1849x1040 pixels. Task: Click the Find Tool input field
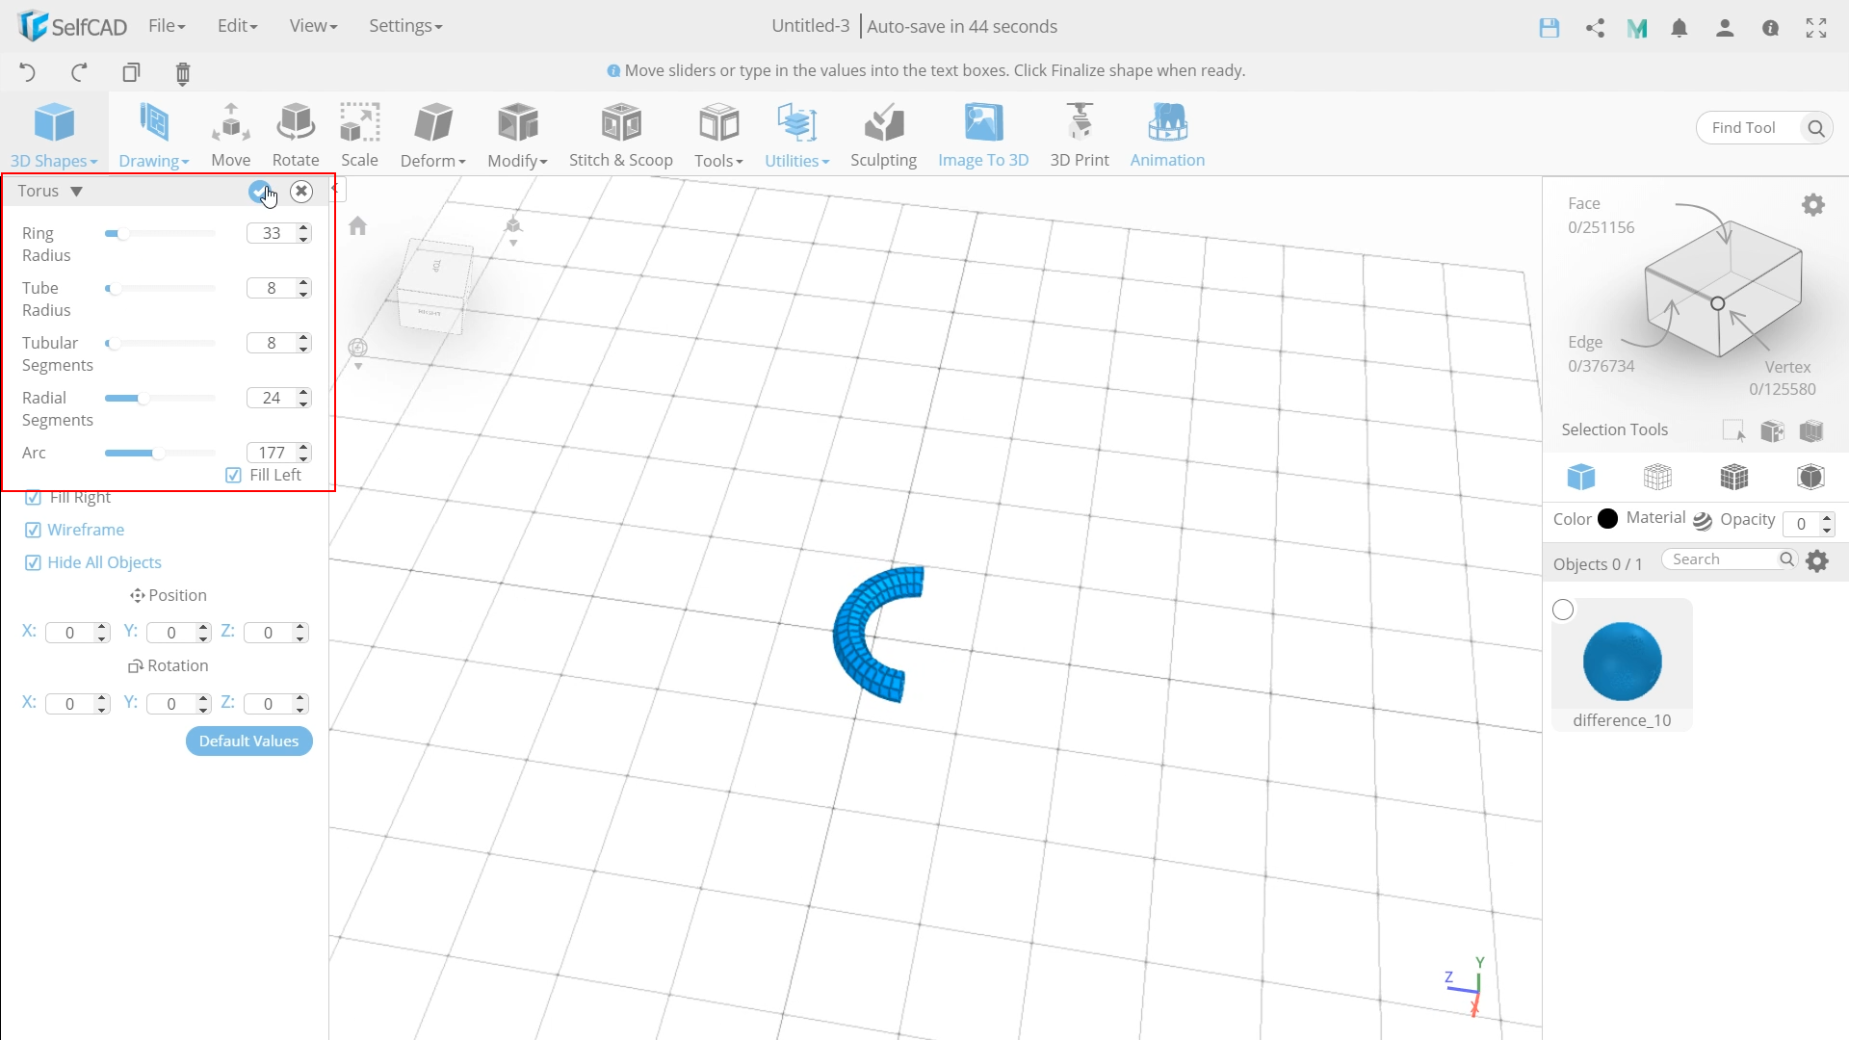pyautogui.click(x=1749, y=127)
